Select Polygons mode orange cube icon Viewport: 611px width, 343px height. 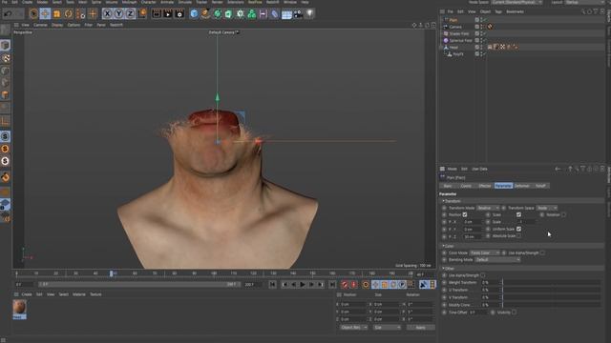(6, 95)
